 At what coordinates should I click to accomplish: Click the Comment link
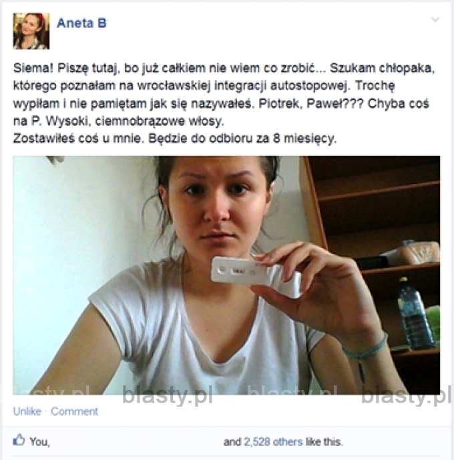(x=74, y=411)
